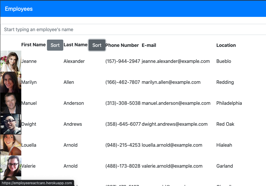Click phone number (358)-645-6077

point(123,124)
